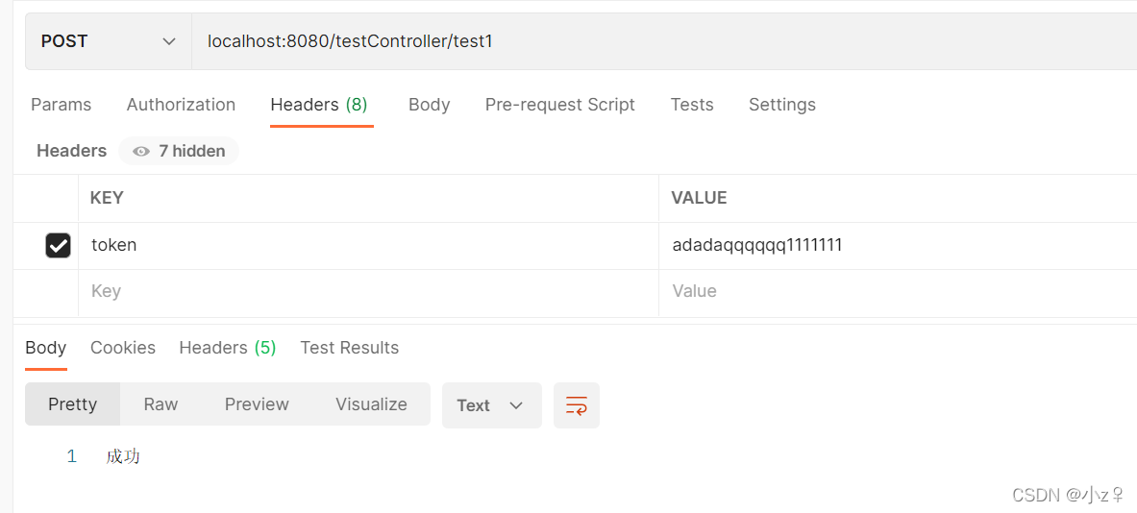Viewport: 1137px width, 513px height.
Task: Click the empty Key placeholder field
Action: coord(368,291)
